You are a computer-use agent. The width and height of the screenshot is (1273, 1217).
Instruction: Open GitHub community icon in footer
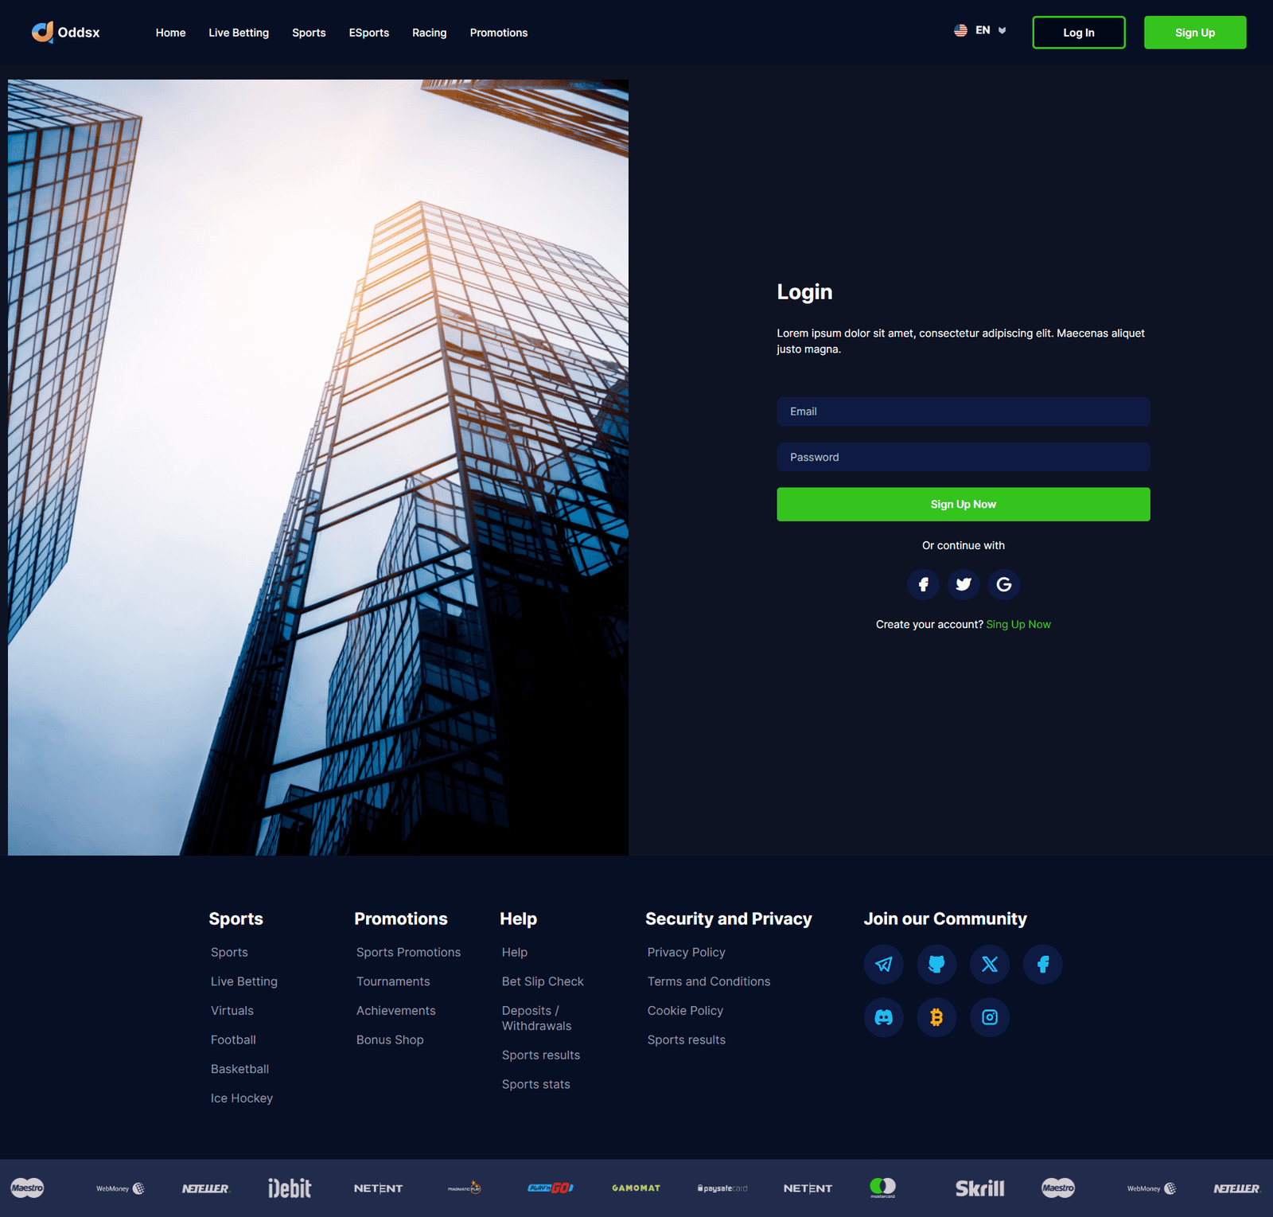(936, 965)
